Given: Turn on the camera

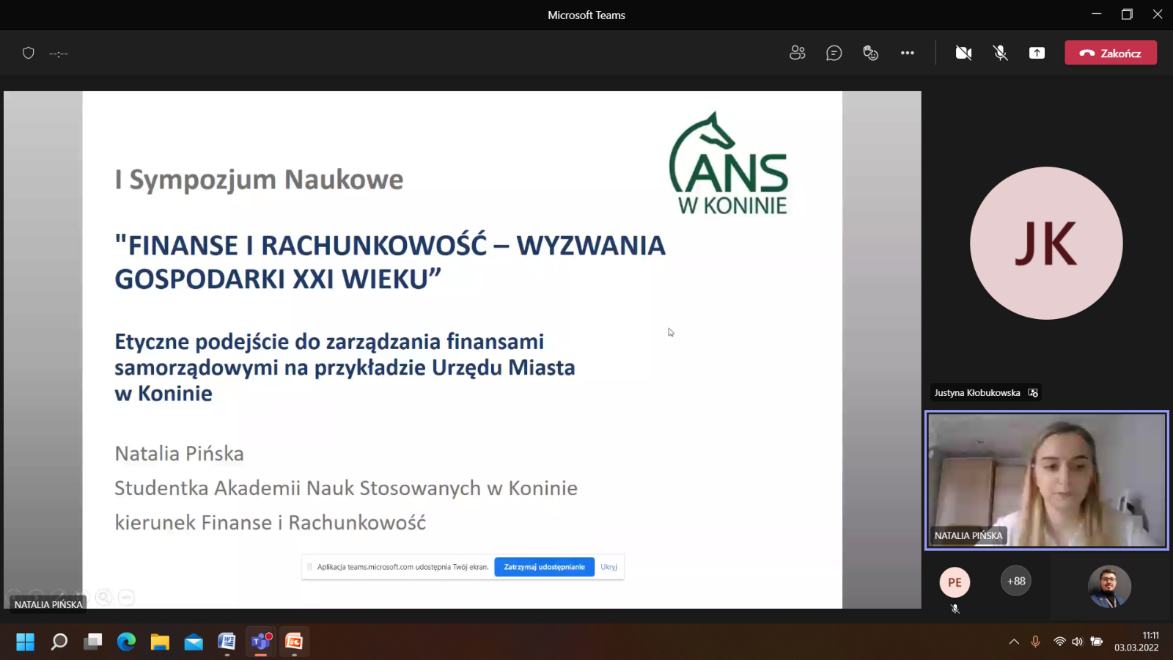Looking at the screenshot, I should coord(963,53).
